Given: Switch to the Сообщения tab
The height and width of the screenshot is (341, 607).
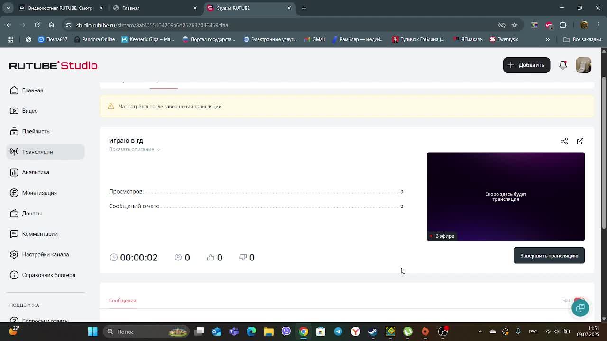Looking at the screenshot, I should 122,300.
